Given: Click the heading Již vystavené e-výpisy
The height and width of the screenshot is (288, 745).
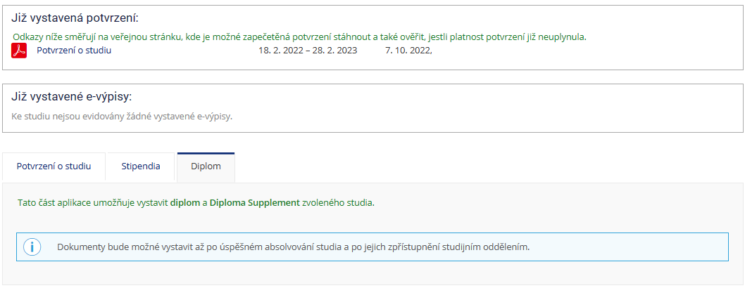Looking at the screenshot, I should (x=71, y=97).
